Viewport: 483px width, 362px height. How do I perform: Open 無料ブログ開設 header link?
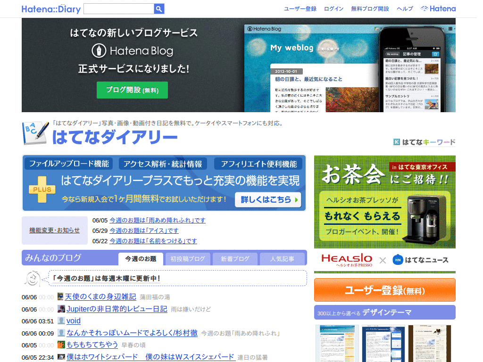(370, 8)
